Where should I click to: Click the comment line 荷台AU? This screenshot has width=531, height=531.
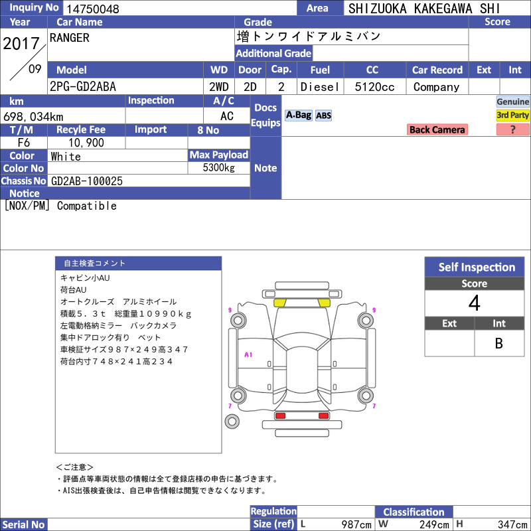click(74, 290)
